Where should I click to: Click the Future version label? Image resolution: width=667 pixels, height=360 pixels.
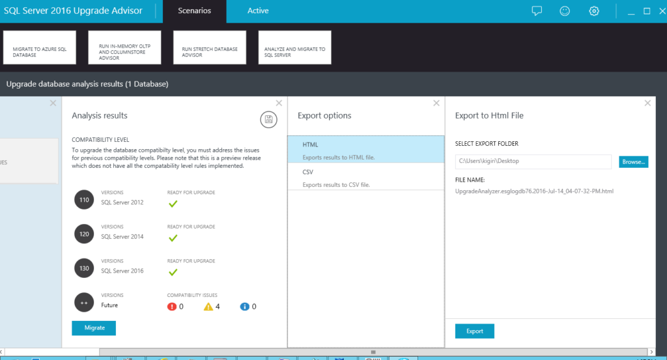(109, 305)
